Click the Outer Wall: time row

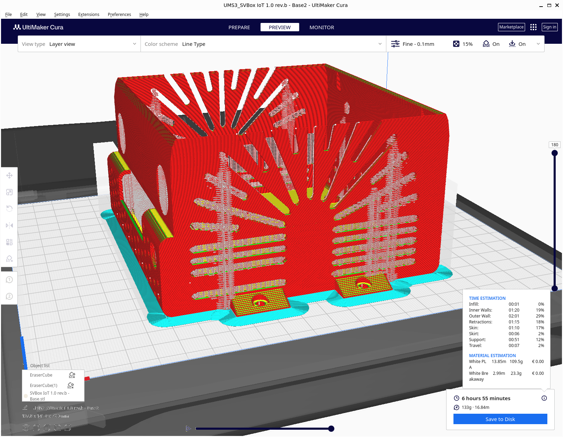click(506, 316)
